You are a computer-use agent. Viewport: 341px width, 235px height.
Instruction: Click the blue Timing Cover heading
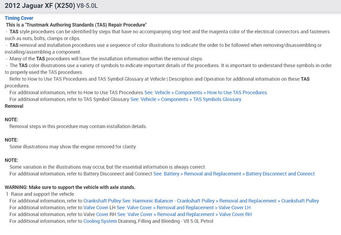click(19, 18)
